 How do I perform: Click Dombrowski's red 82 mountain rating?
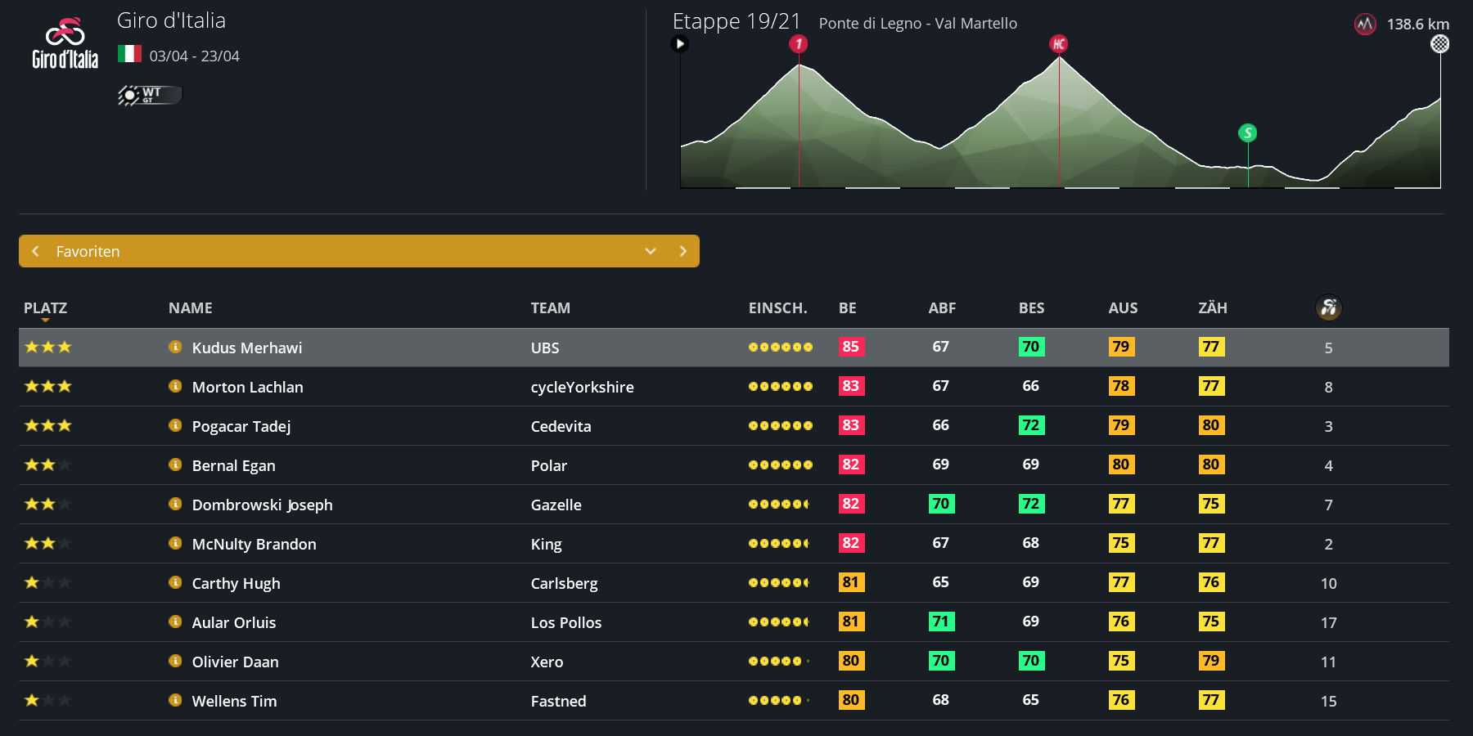[851, 504]
